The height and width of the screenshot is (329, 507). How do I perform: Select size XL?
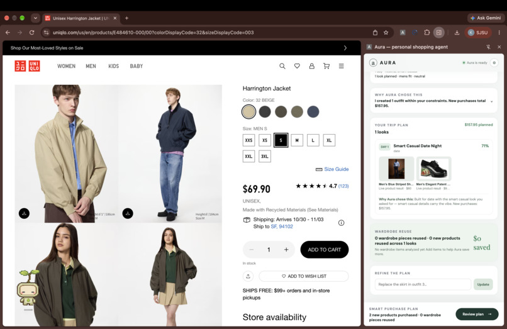329,140
